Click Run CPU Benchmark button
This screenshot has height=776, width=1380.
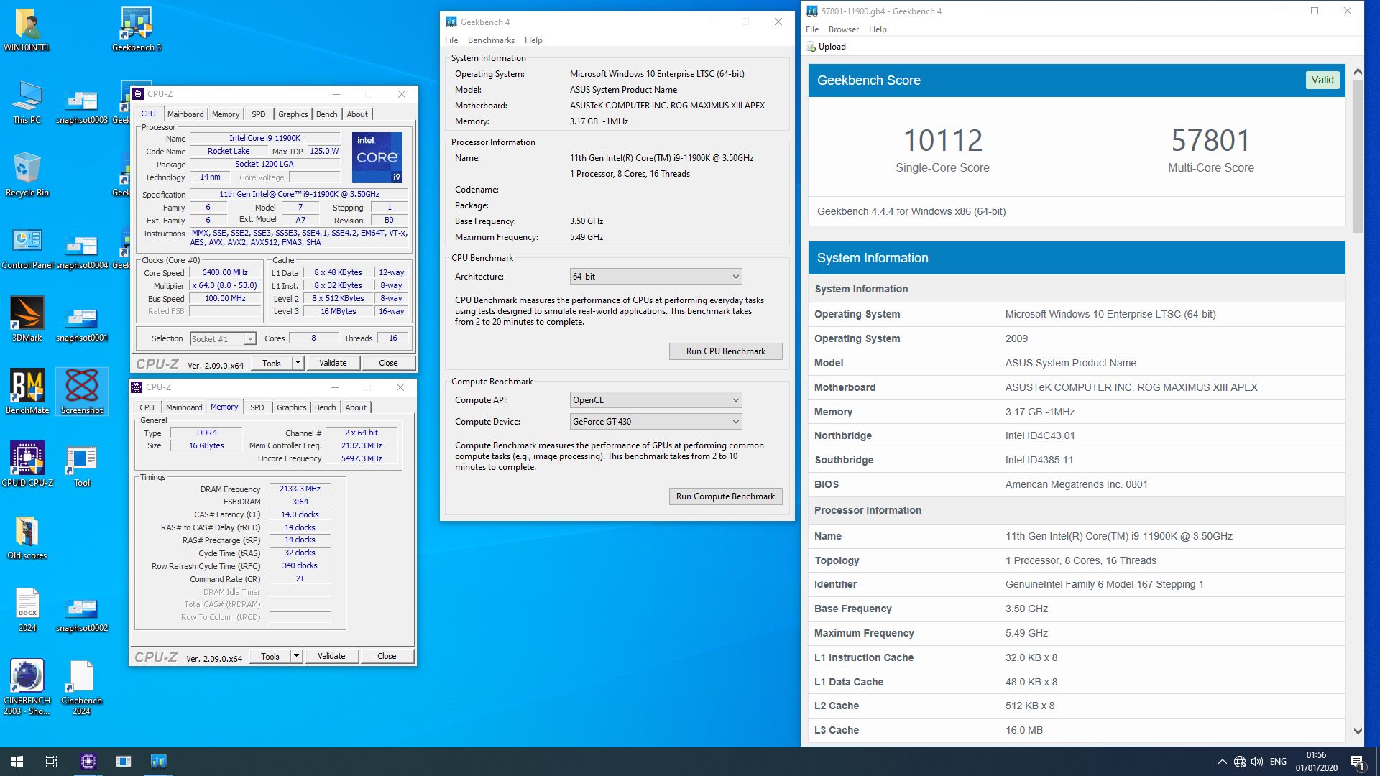(725, 351)
